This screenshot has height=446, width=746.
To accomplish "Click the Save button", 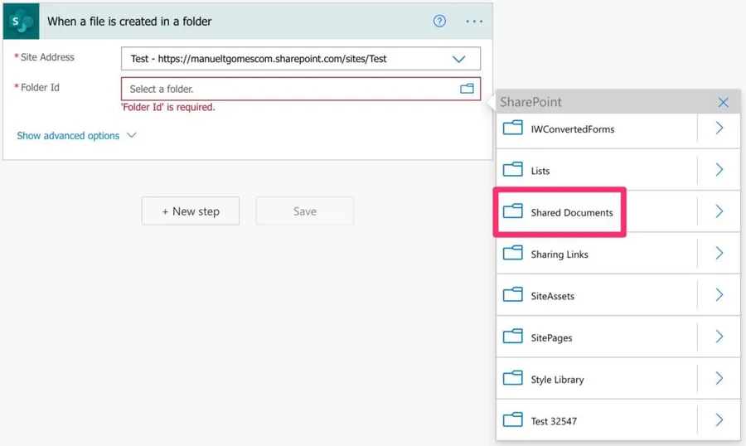I will 304,211.
